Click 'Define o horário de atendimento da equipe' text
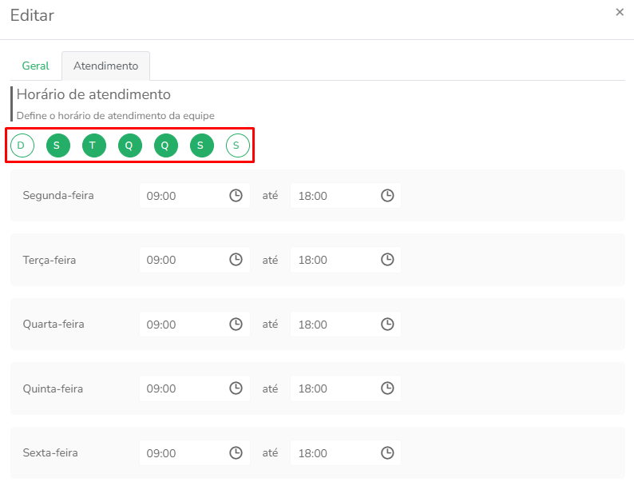 tap(115, 116)
